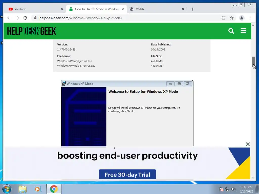Image resolution: width=259 pixels, height=194 pixels.
Task: Select the How to Use XP Mode tab
Action: 96,9
